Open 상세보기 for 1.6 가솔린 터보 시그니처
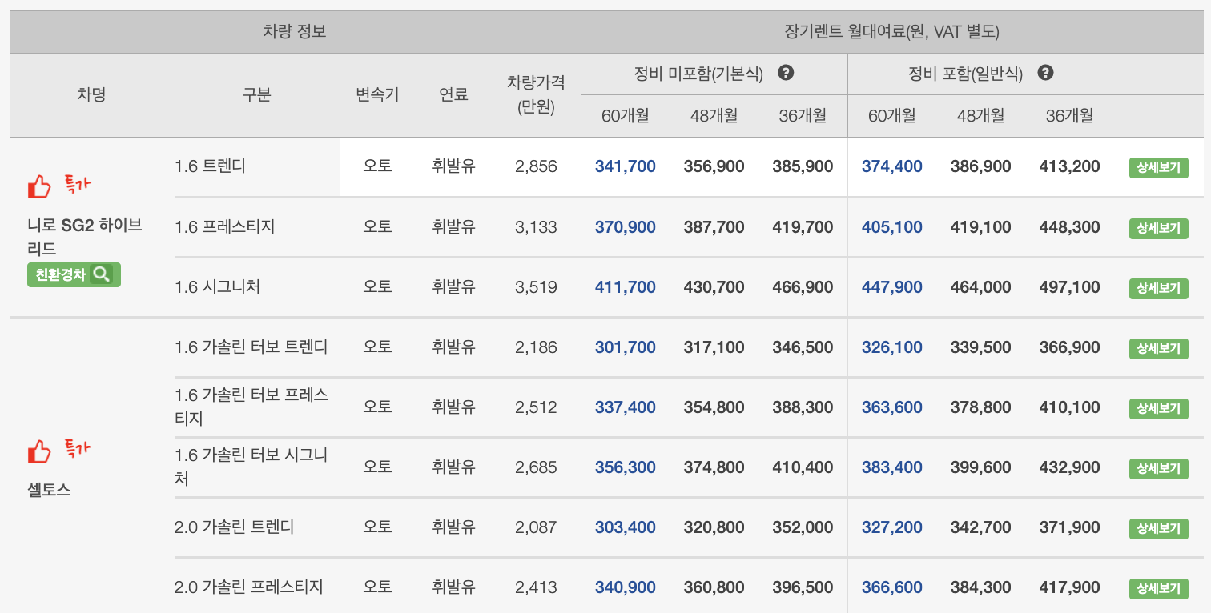Screen dimensions: 1211x613 click(x=1158, y=468)
